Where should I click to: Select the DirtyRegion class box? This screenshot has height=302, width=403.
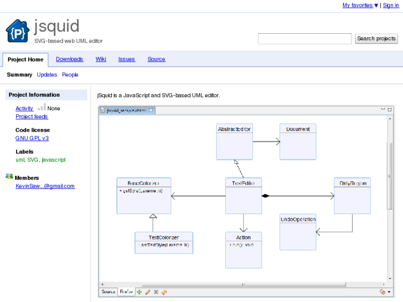tap(353, 196)
